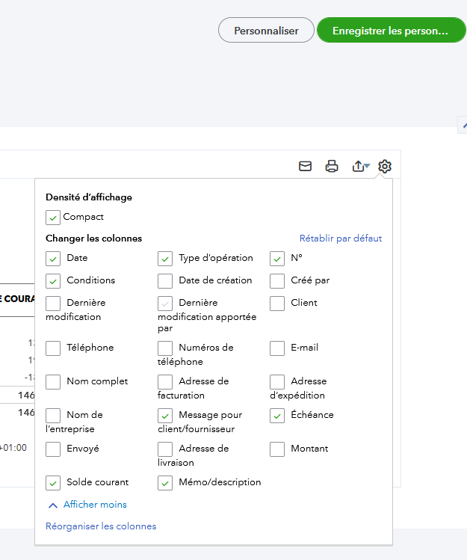
Task: Click the print report icon
Action: coord(332,166)
